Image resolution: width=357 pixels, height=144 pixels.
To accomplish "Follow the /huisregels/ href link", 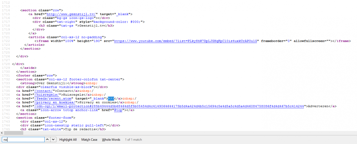I will click(47, 95).
